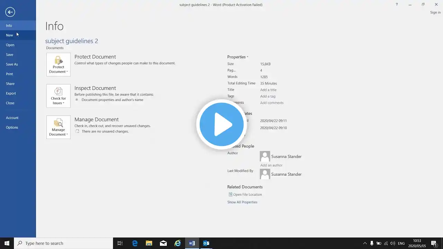Open the Action Center notifications icon
Screen dimensions: 443x249
[x=434, y=243]
